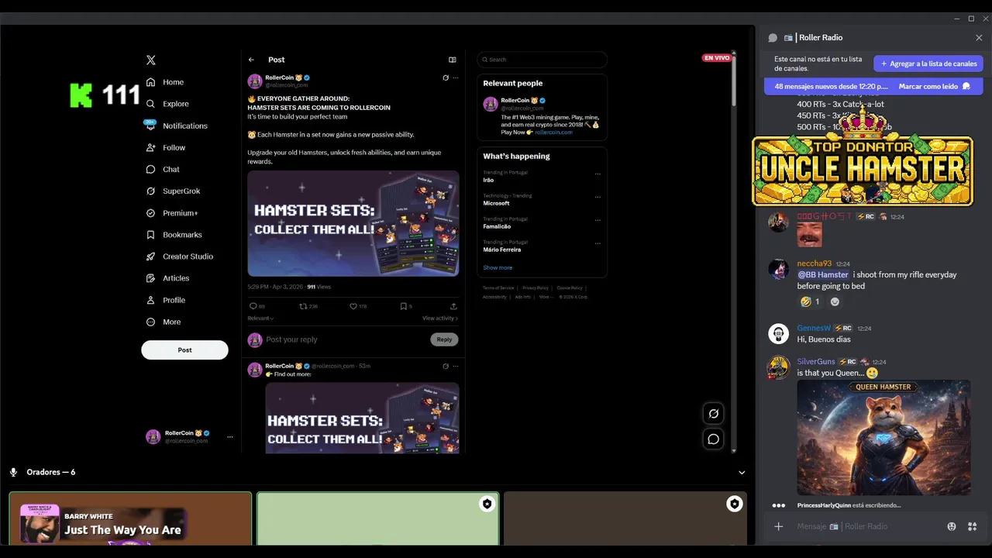The image size is (992, 558).
Task: Open the Hamster Sets post image
Action: tap(353, 223)
